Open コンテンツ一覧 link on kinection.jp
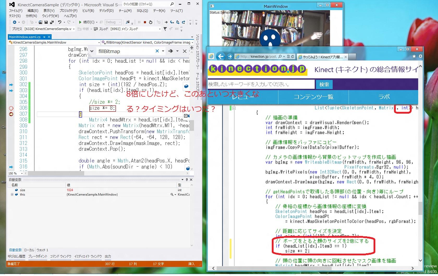This screenshot has width=438, height=276. [x=313, y=97]
